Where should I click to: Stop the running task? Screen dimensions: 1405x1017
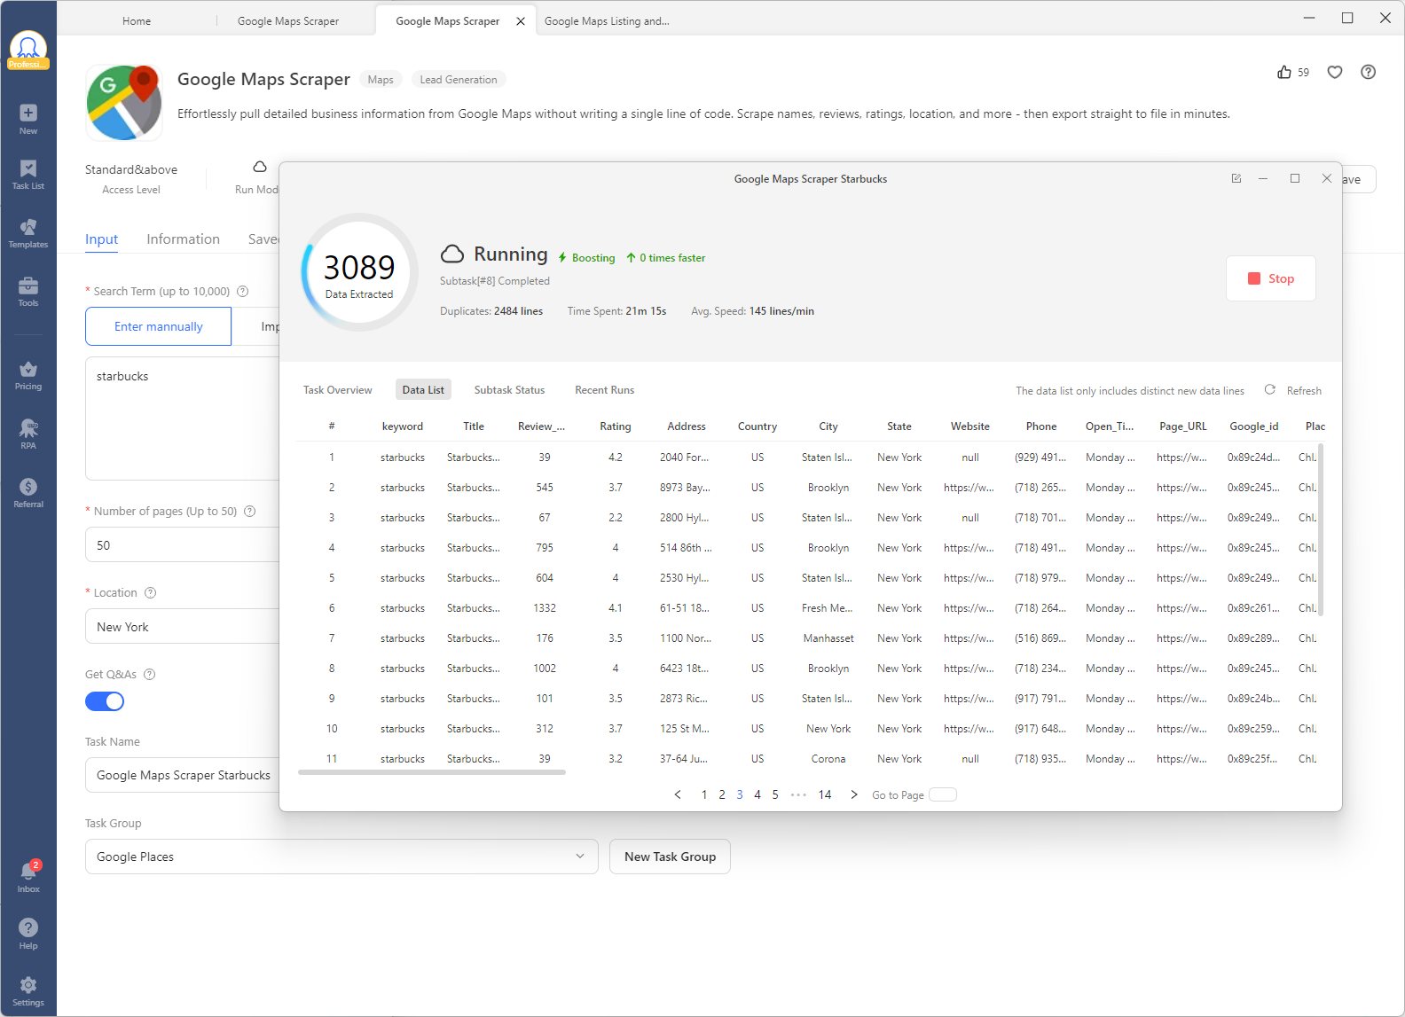pos(1271,278)
